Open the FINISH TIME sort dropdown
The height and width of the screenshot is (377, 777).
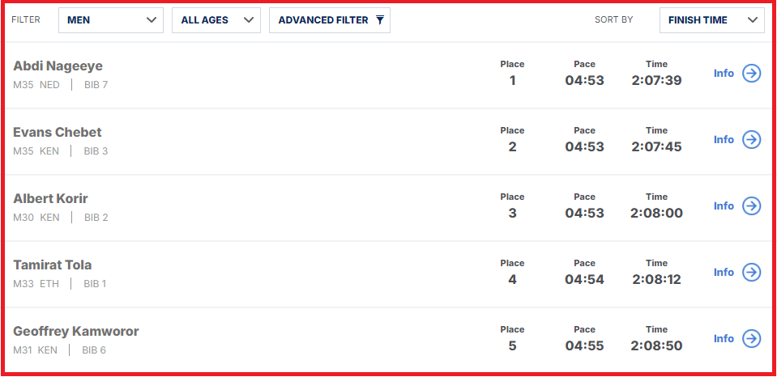click(x=711, y=20)
